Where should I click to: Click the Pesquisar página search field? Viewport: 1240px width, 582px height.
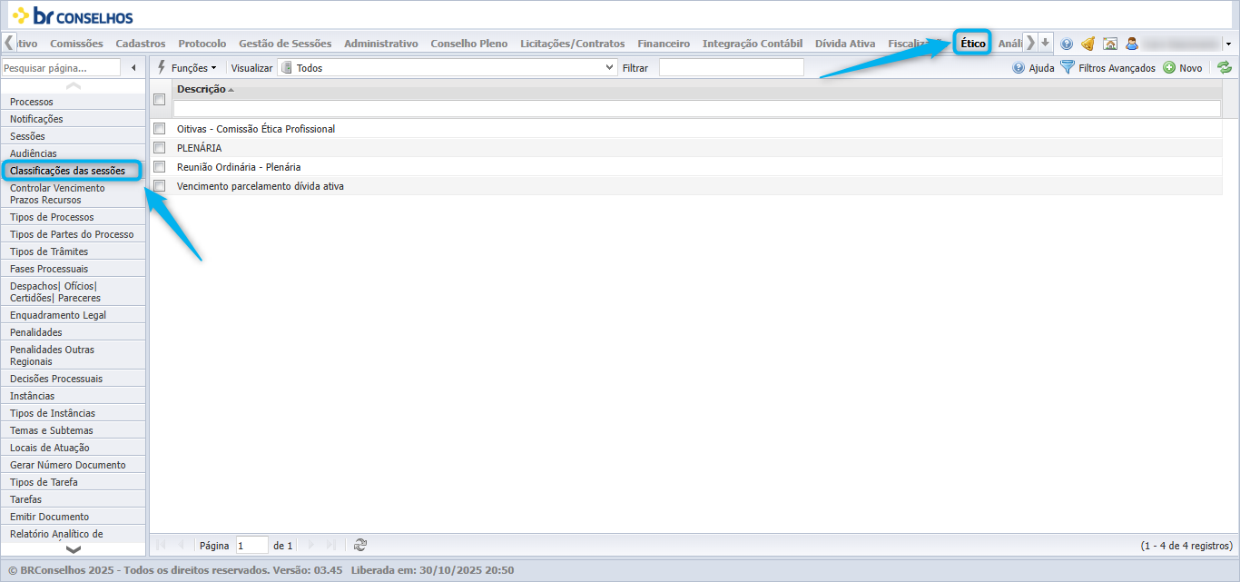(x=61, y=68)
